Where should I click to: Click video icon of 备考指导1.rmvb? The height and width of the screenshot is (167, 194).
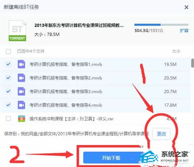22,64
